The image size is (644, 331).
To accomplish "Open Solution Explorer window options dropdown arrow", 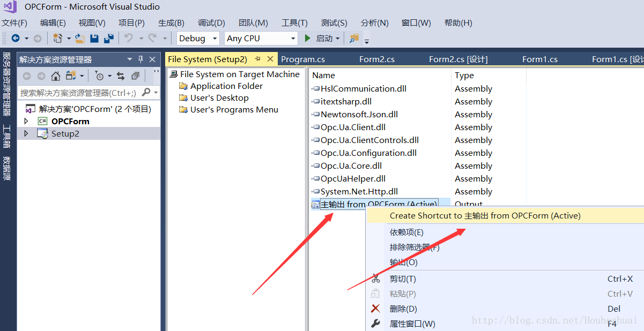I will click(130, 59).
